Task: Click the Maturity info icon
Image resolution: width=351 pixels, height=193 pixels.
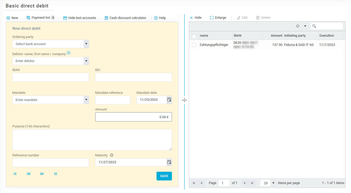Action: pos(112,155)
